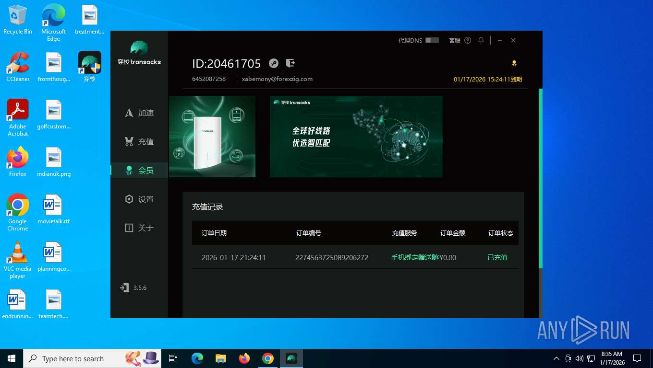Click the router product banner thumbnail
This screenshot has width=653, height=368.
[x=212, y=137]
